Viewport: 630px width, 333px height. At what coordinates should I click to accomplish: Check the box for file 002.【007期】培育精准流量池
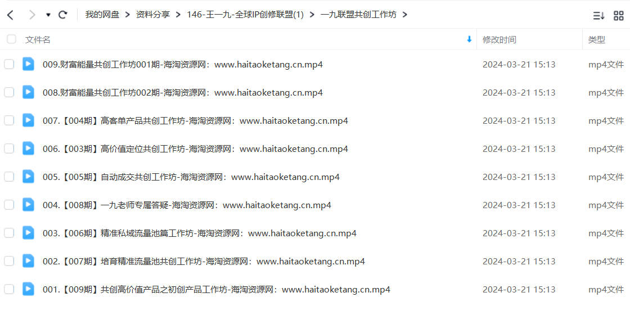[9, 261]
